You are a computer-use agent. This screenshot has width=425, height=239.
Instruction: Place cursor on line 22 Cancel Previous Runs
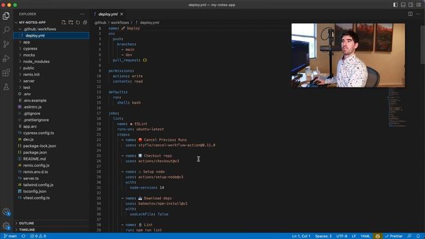coord(165,140)
